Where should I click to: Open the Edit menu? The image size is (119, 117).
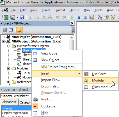point(23,10)
